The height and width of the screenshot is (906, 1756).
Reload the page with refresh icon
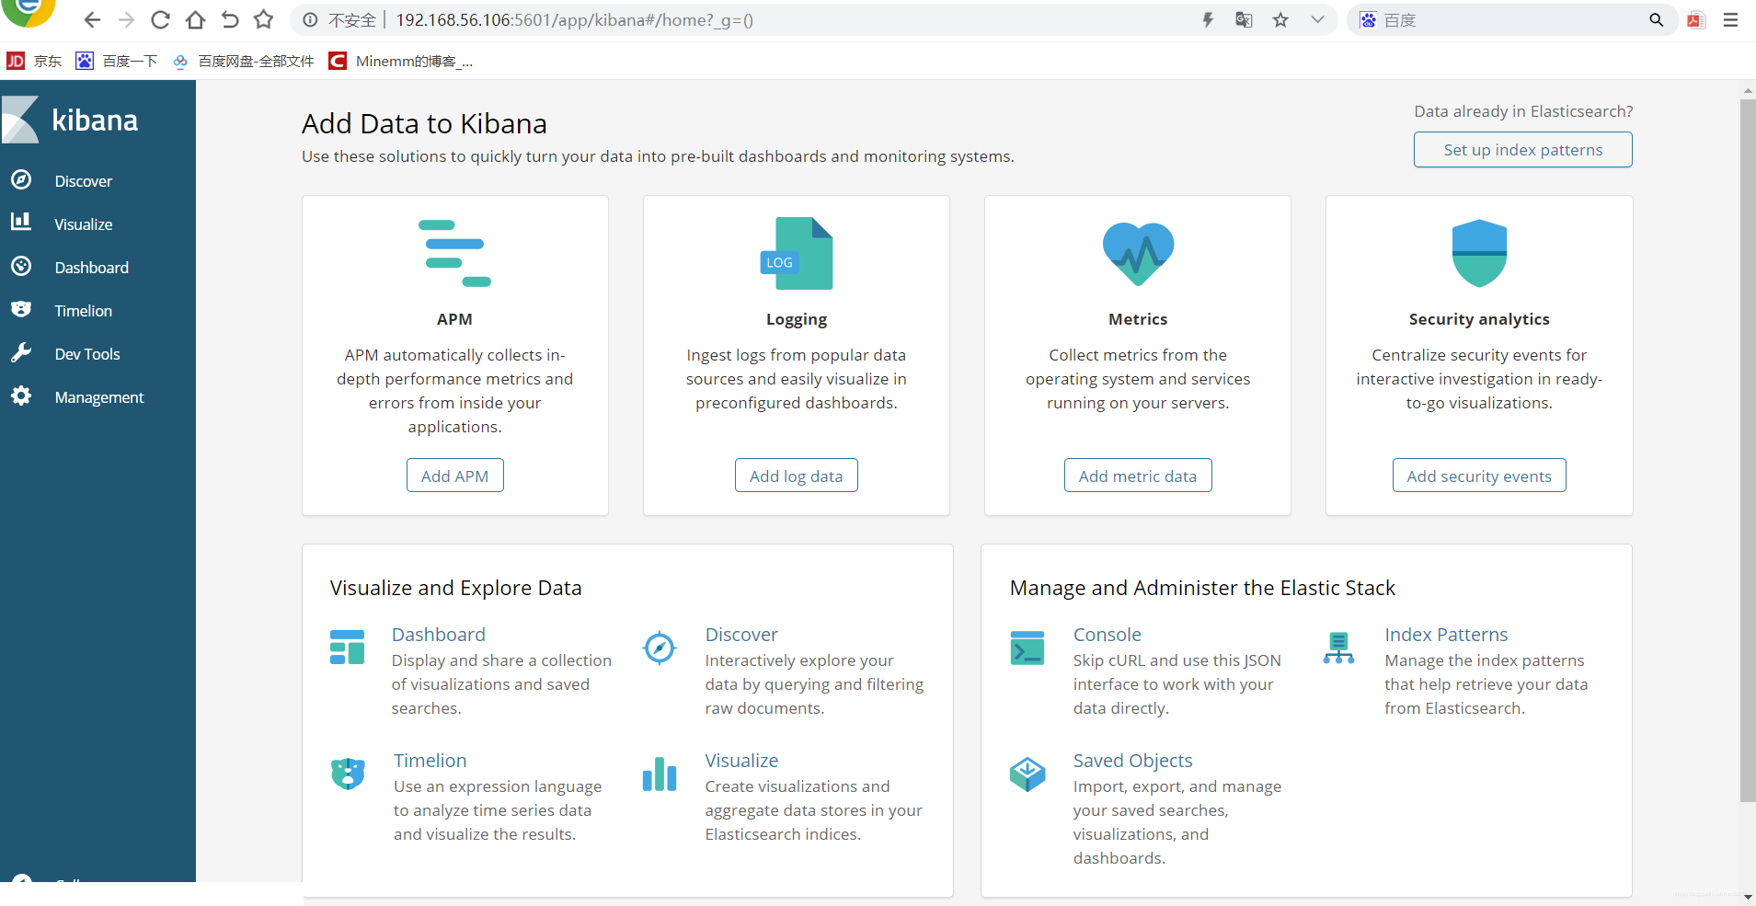160,19
